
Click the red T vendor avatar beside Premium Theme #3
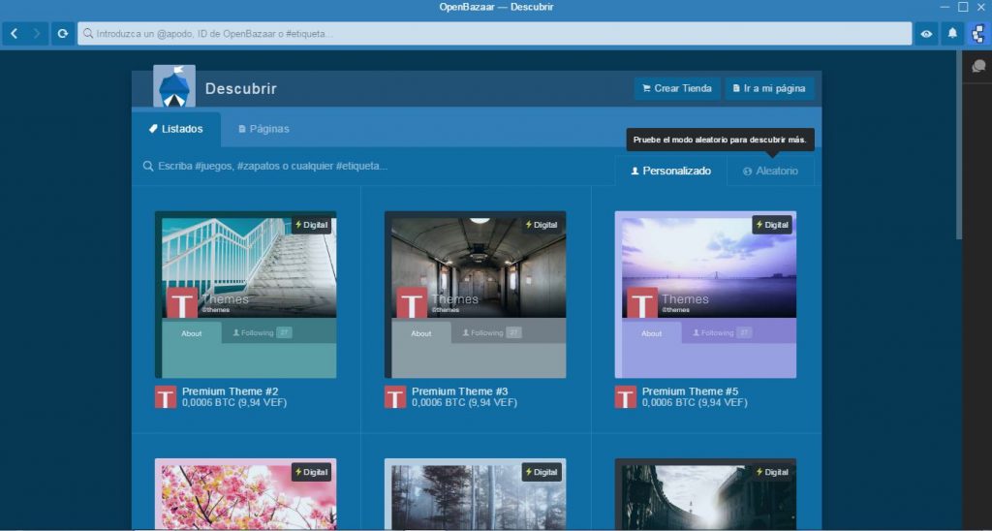(x=395, y=397)
